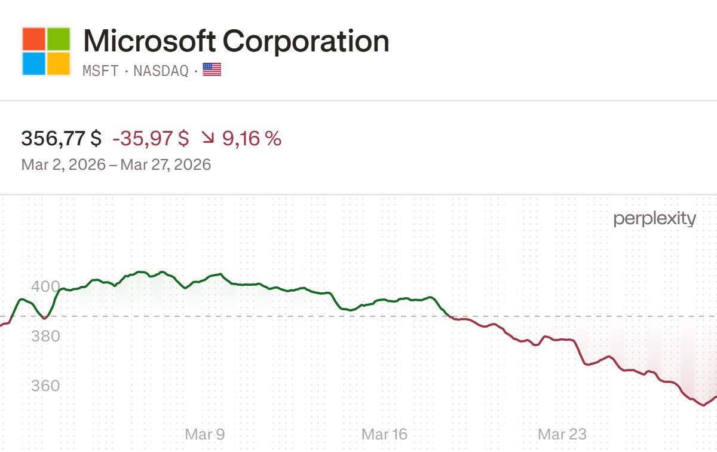Click the perplexity watermark logo
Viewport: 717px width, 452px height.
(655, 219)
